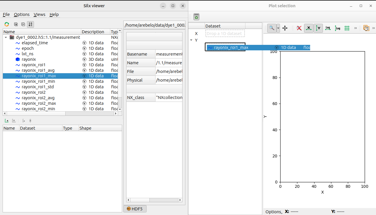Open the Views menu
Screen dimensions: 376x215
coord(39,14)
